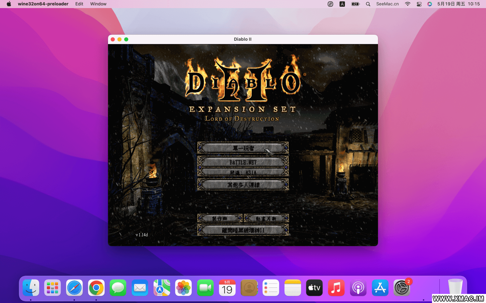Open Photos from the Dock
Screen dimensions: 486x303
point(183,288)
